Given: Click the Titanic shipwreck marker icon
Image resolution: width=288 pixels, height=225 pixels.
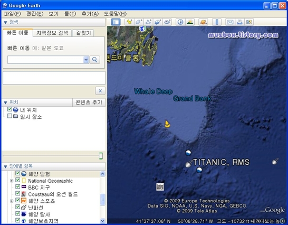Looking at the screenshot, I should tap(189, 164).
